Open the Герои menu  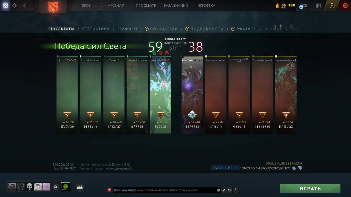point(86,5)
